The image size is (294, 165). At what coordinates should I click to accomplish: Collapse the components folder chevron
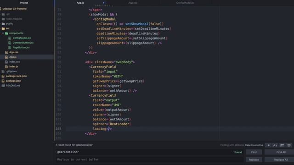pos(3,33)
